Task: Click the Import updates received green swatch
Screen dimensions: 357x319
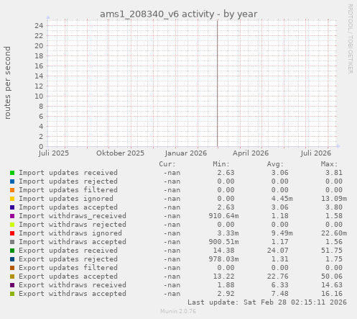Action: click(12, 173)
